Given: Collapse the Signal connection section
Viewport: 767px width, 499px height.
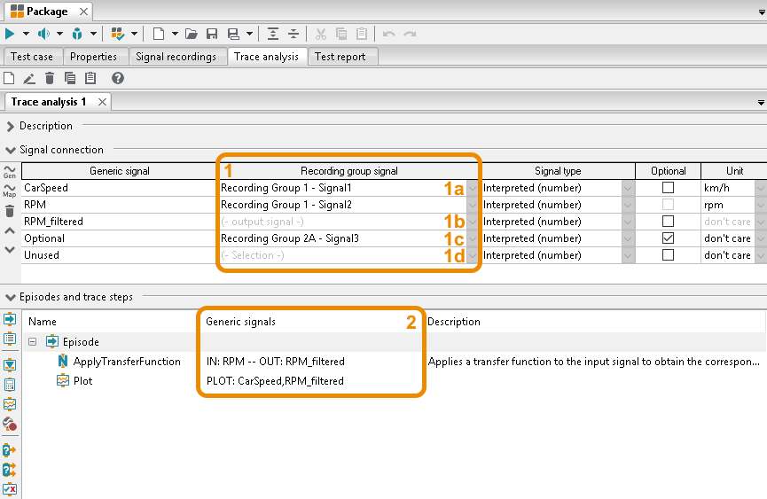Looking at the screenshot, I should click(x=10, y=150).
